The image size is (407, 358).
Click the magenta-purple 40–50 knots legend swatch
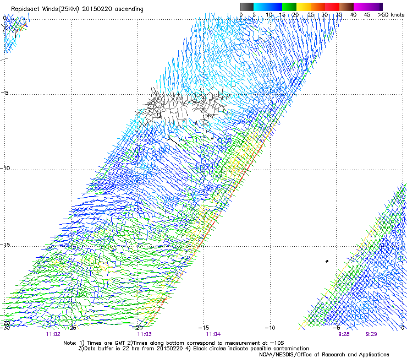coord(368,7)
